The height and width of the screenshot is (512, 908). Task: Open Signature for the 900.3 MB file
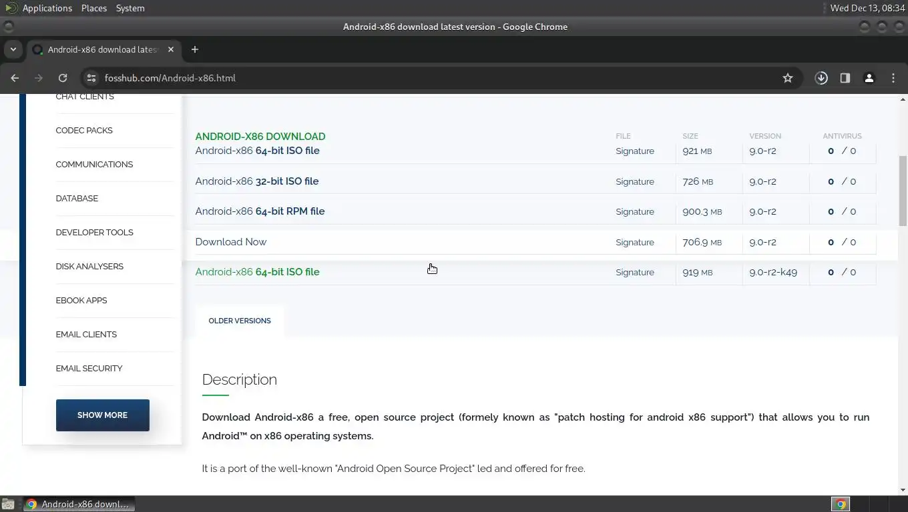point(635,212)
